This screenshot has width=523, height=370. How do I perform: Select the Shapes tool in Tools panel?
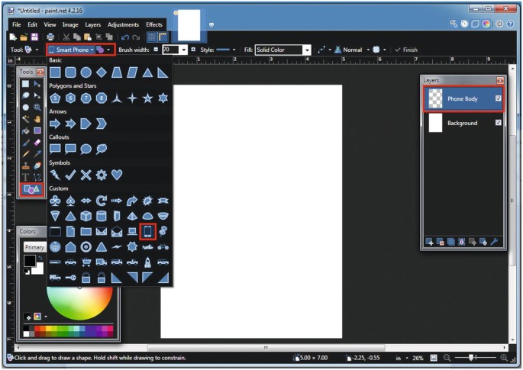pos(32,188)
